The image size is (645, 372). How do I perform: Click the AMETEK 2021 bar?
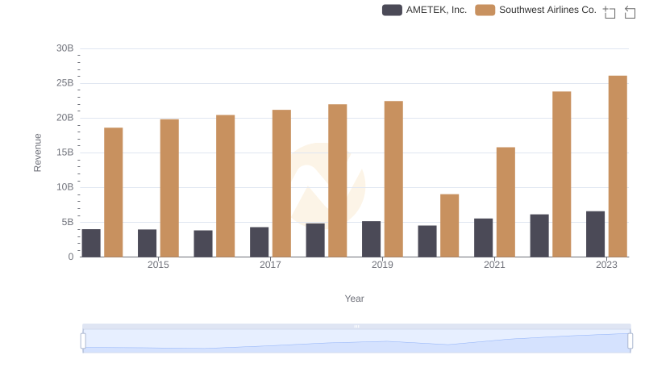pos(483,238)
